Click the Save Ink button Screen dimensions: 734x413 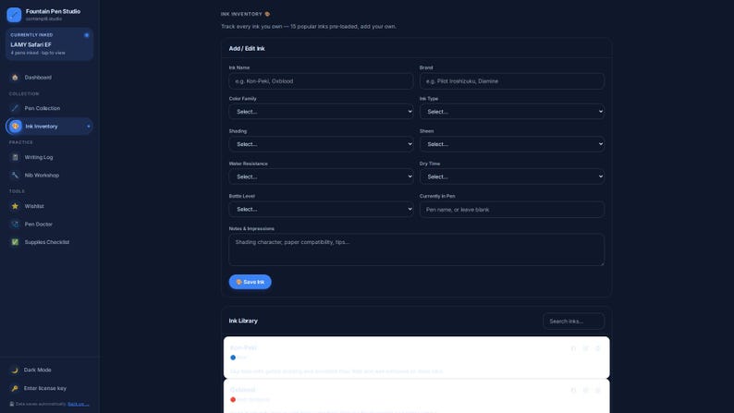click(250, 282)
